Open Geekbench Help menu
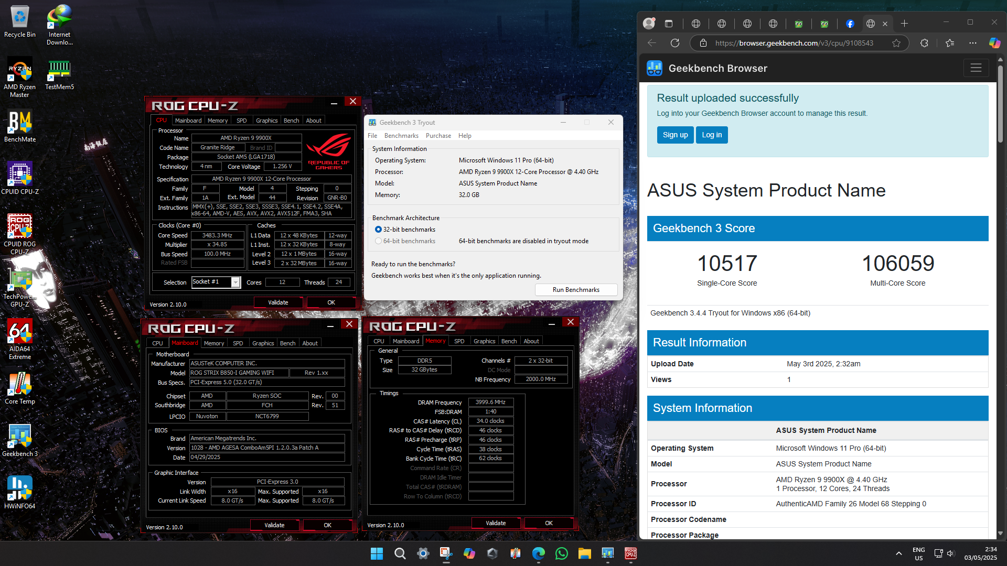1007x566 pixels. click(x=465, y=136)
